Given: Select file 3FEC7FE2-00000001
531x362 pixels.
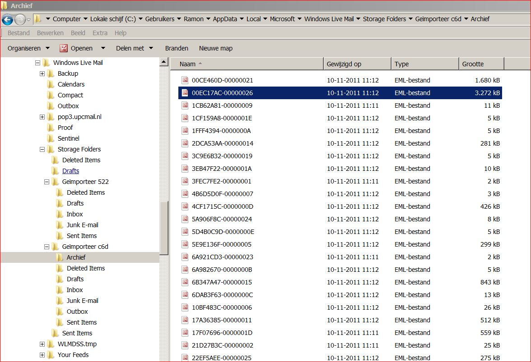Looking at the screenshot, I should pyautogui.click(x=340, y=181).
